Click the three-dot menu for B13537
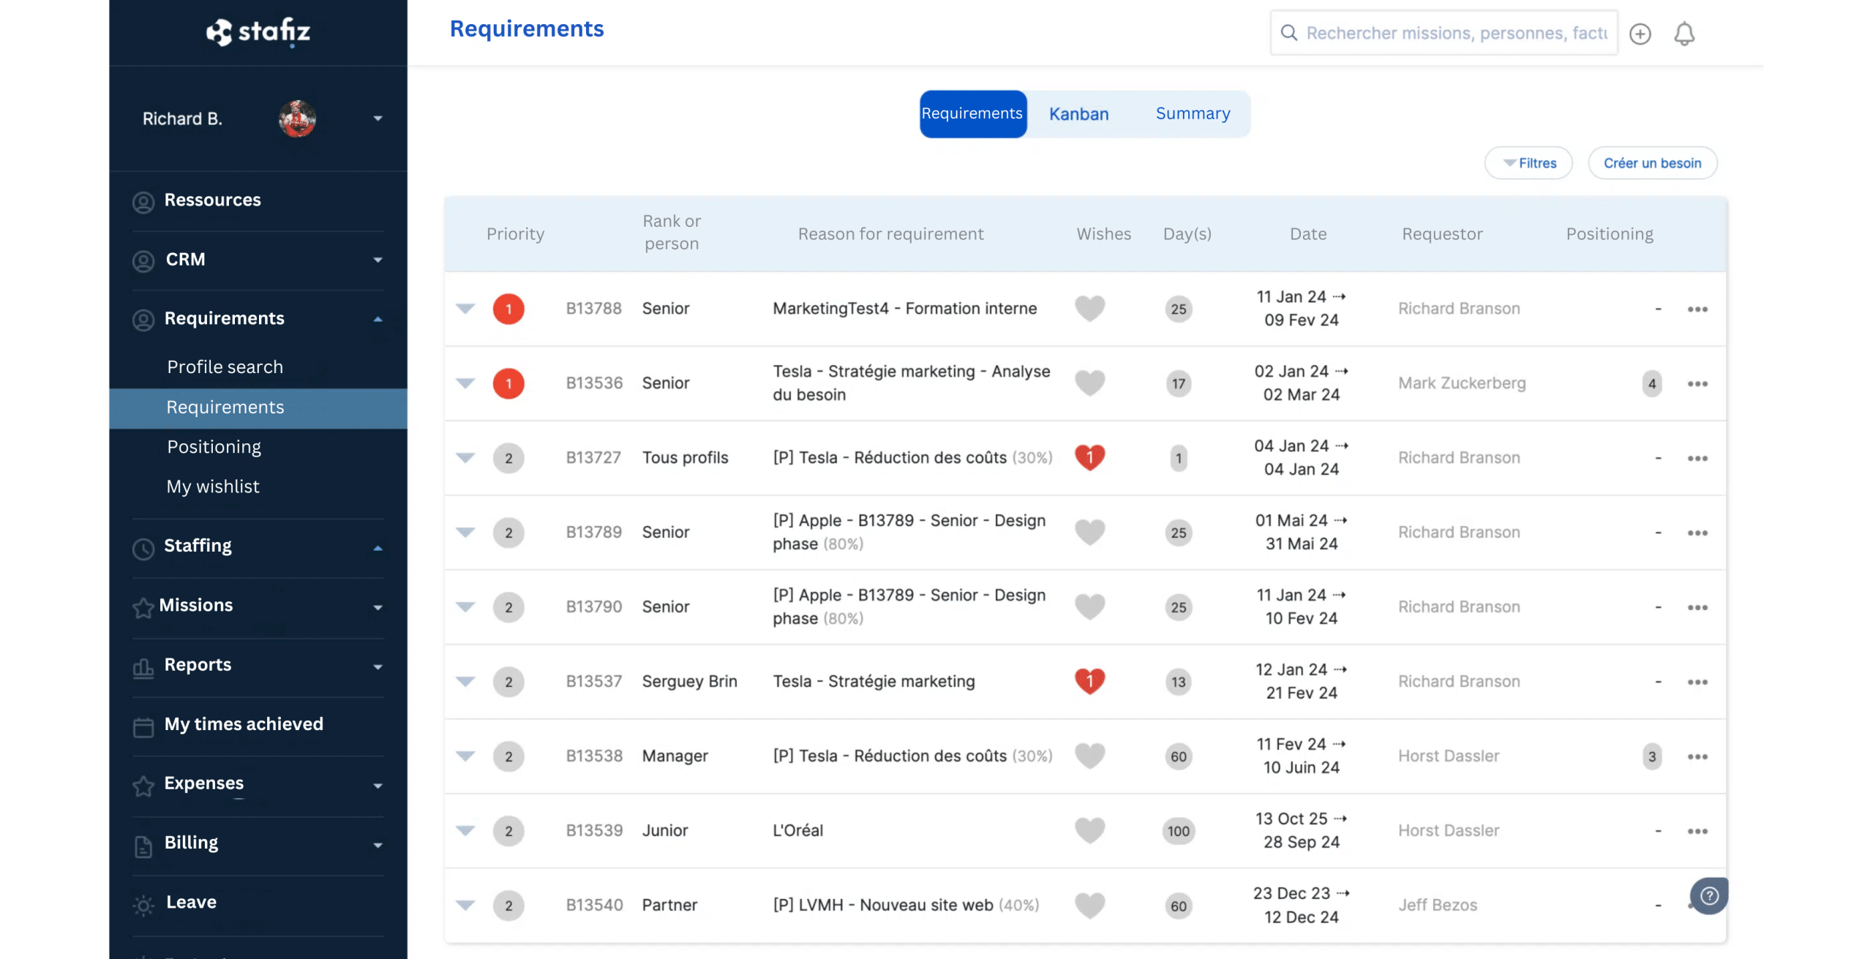Screen dimensions: 1873x959 1698,681
